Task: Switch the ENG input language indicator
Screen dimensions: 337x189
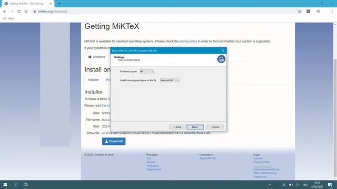Action: tap(305, 185)
